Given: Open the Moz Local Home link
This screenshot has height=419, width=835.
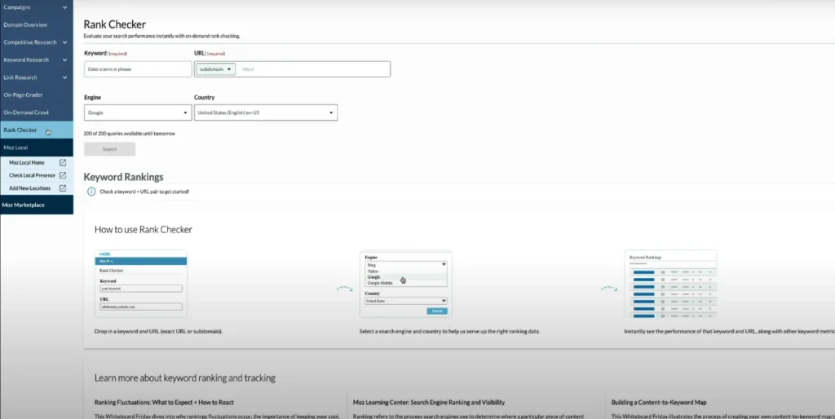Looking at the screenshot, I should (27, 162).
